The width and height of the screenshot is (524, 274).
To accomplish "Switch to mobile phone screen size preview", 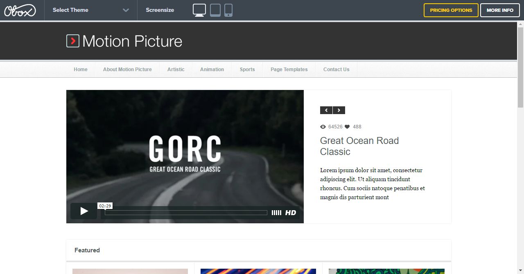I will (228, 10).
